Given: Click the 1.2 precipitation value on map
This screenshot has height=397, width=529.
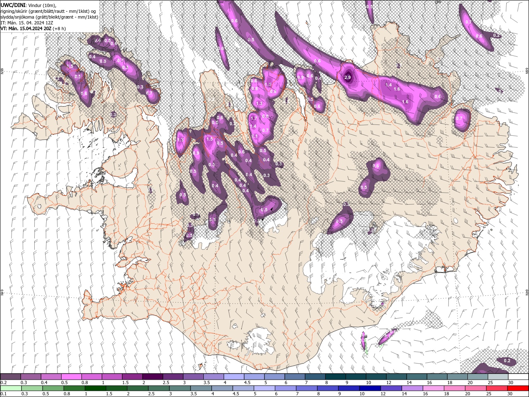Looking at the screenshot, I should (x=180, y=140).
